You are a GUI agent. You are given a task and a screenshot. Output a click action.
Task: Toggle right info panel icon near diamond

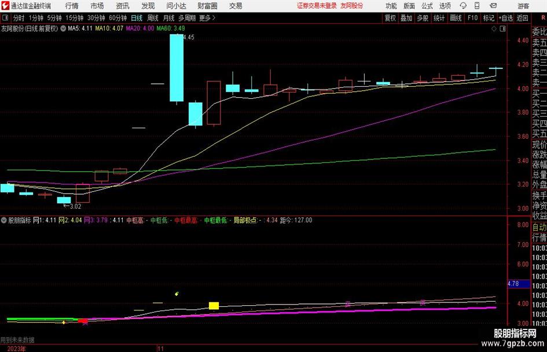pyautogui.click(x=502, y=29)
